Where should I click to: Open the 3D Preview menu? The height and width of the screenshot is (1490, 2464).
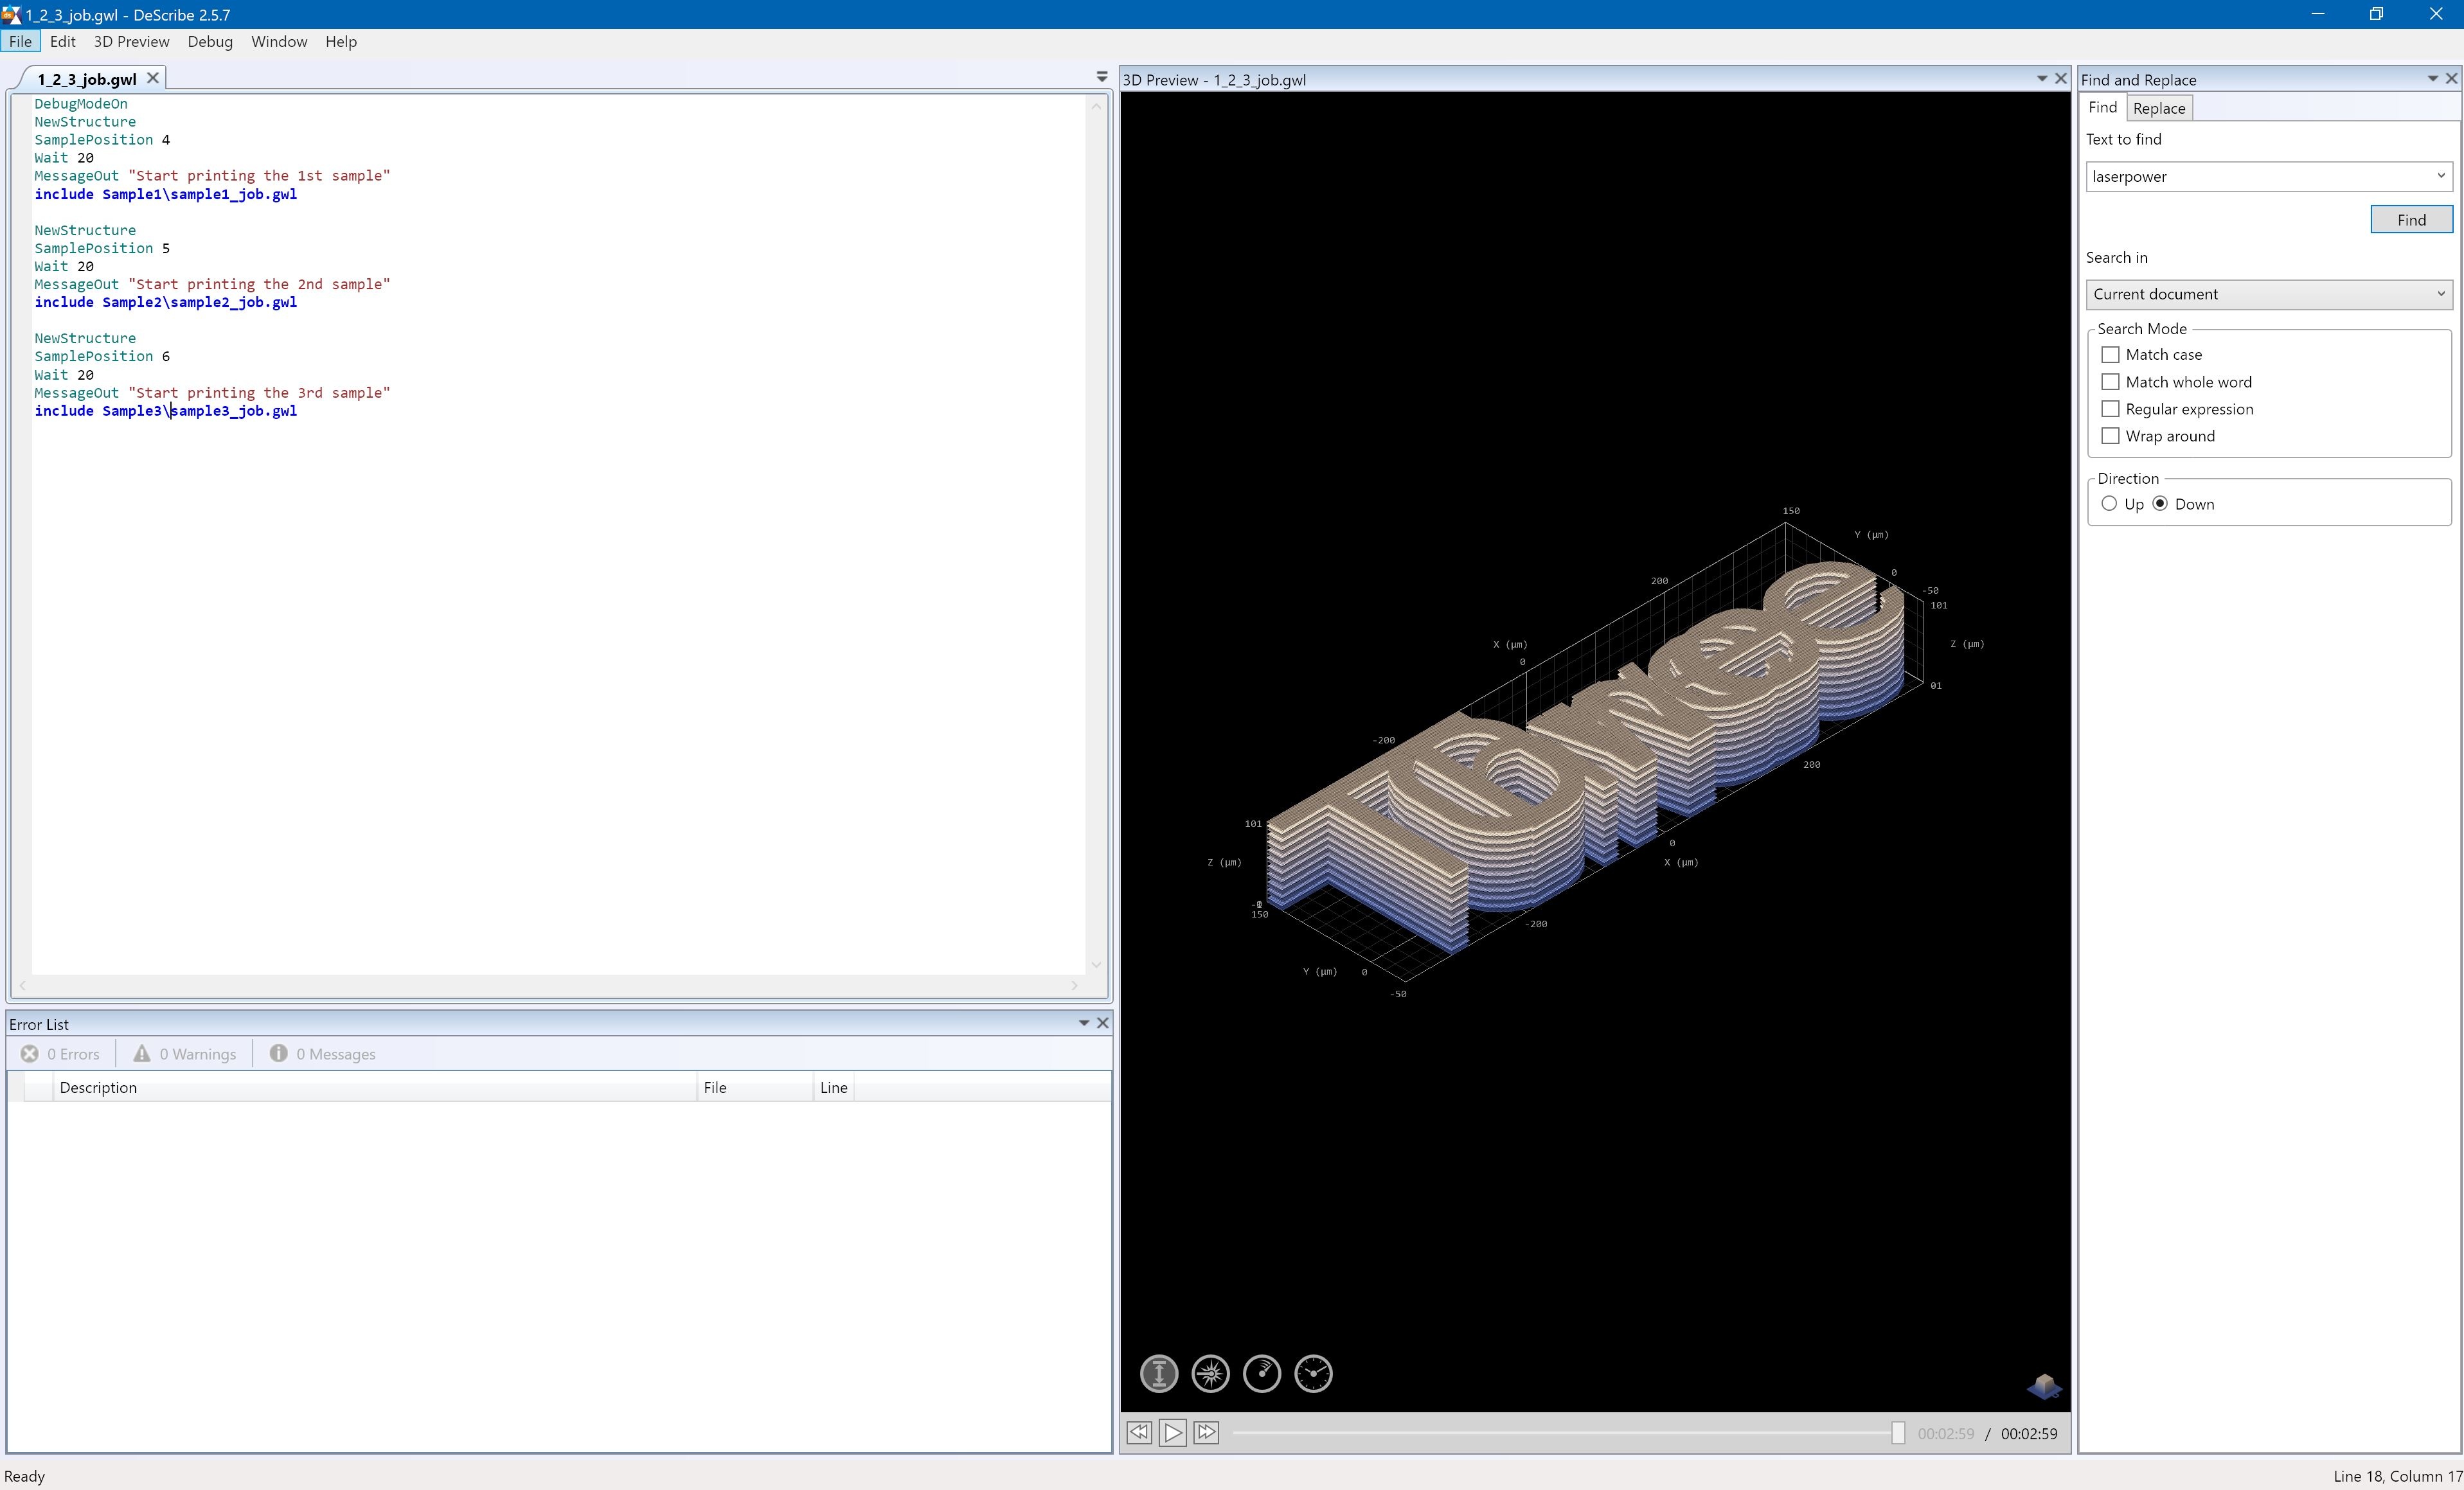coord(131,41)
